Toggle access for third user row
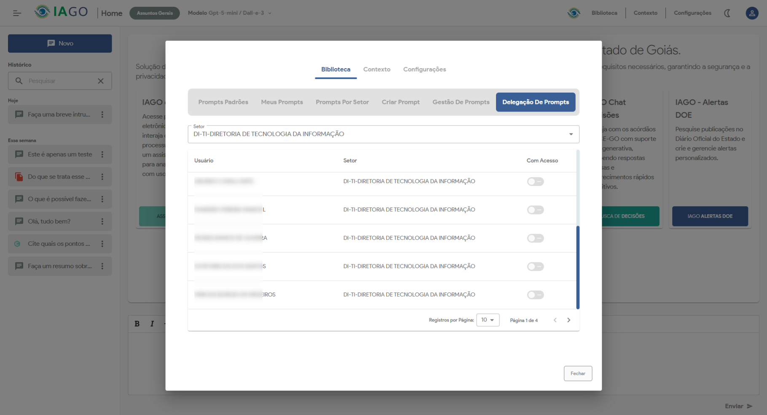This screenshot has height=415, width=767. [535, 238]
